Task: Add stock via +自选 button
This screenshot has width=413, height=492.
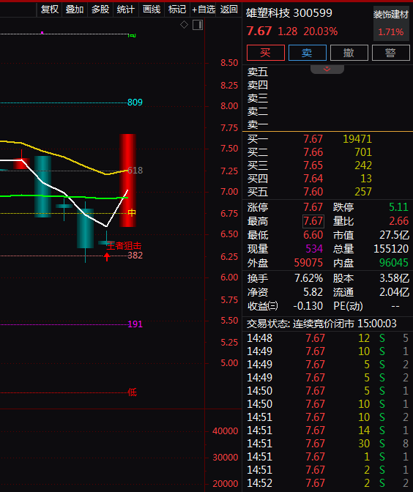Action: click(x=203, y=10)
